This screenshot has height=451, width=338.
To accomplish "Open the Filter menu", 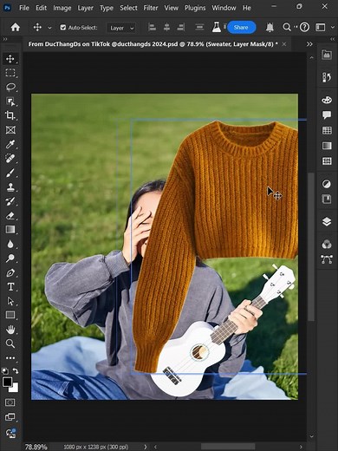I will (x=151, y=8).
